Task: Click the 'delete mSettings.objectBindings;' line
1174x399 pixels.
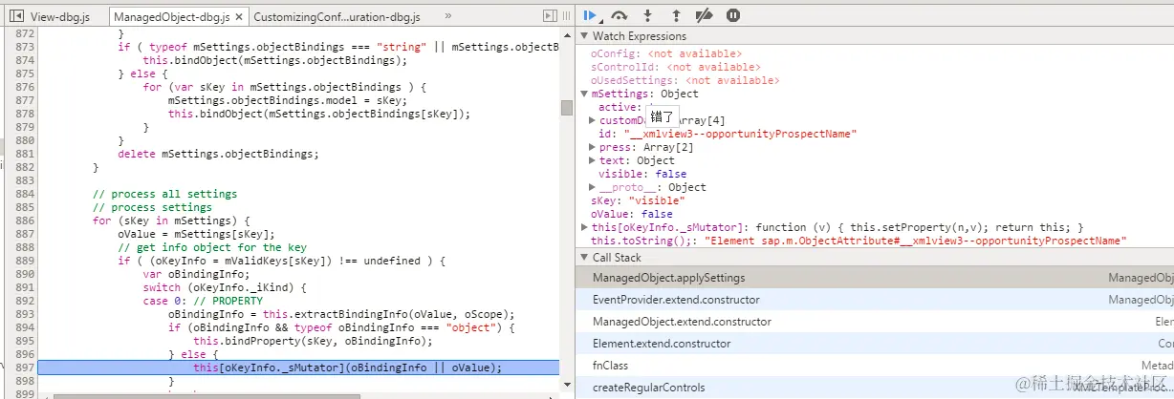Action: (218, 154)
